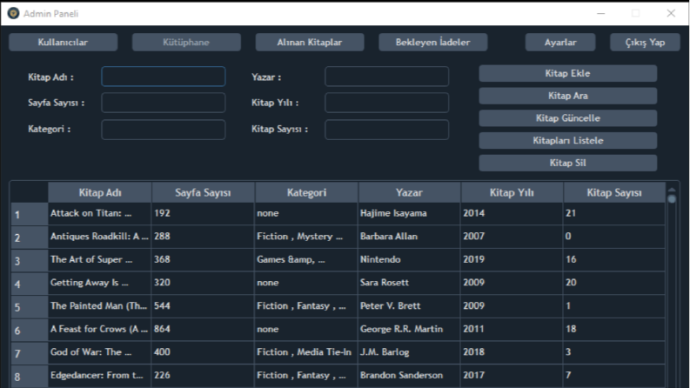
Task: Select row header number 2
Action: [x=30, y=237]
